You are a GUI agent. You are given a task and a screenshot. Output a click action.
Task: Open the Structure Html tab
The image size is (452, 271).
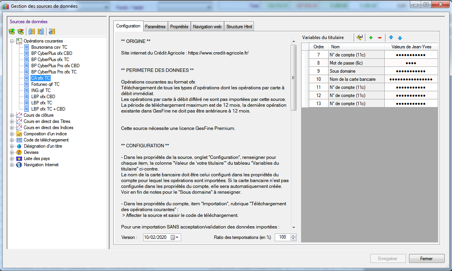pyautogui.click(x=240, y=27)
